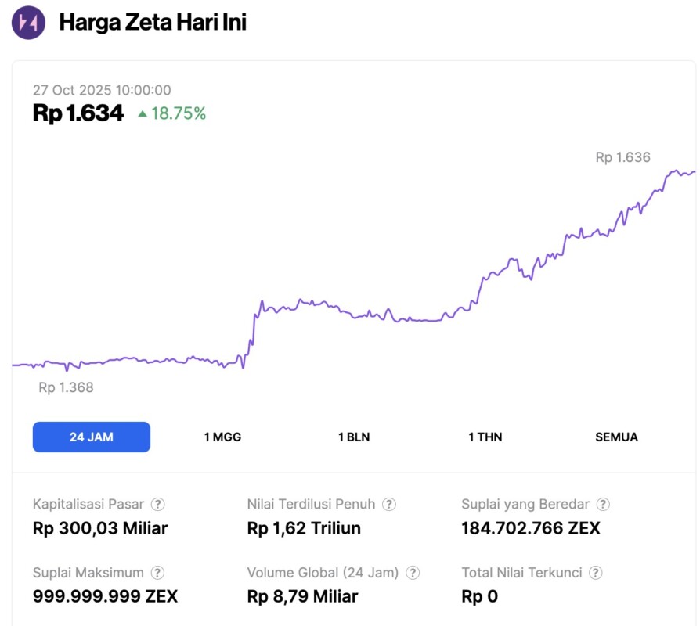The image size is (700, 626).
Task: Click the Harga Zeta Hari Ini heading
Action: [x=153, y=22]
